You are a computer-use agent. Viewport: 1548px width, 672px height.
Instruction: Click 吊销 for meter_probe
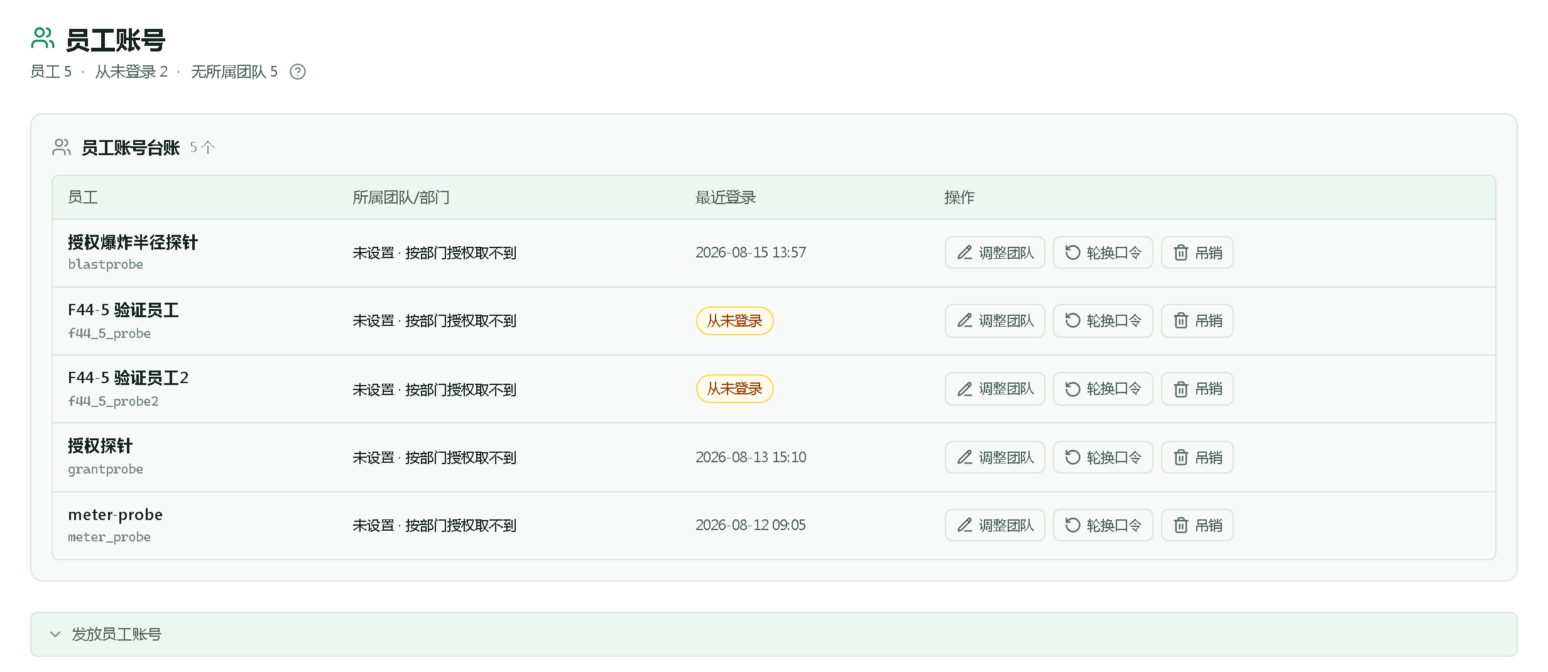[1197, 525]
